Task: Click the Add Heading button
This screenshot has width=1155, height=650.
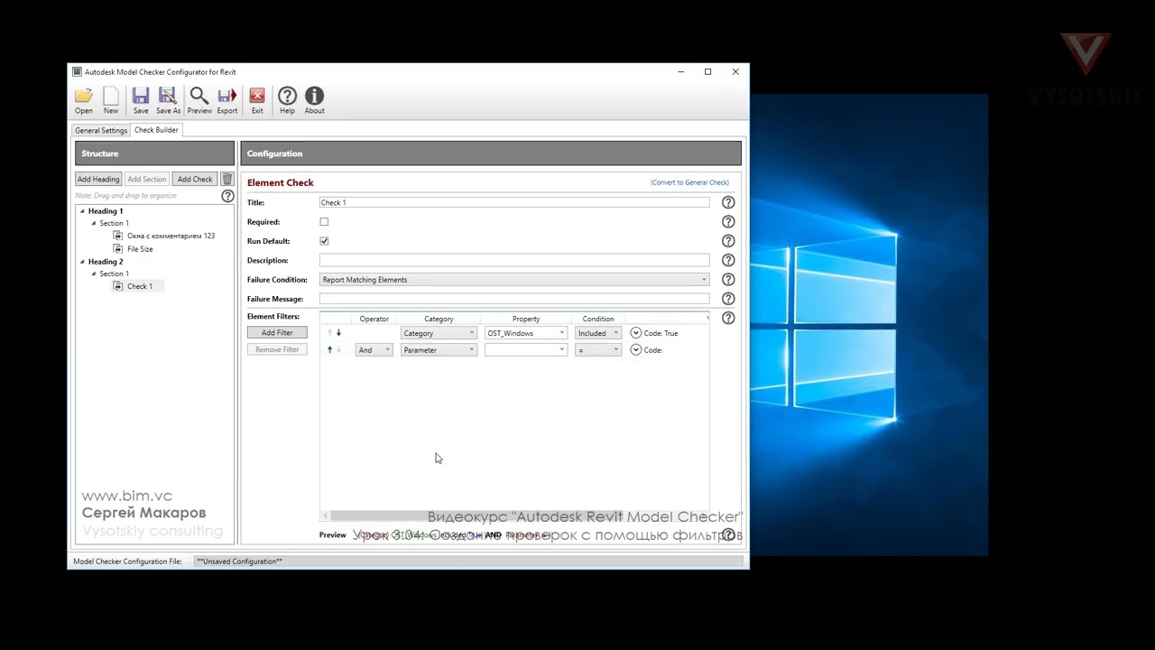Action: (x=98, y=179)
